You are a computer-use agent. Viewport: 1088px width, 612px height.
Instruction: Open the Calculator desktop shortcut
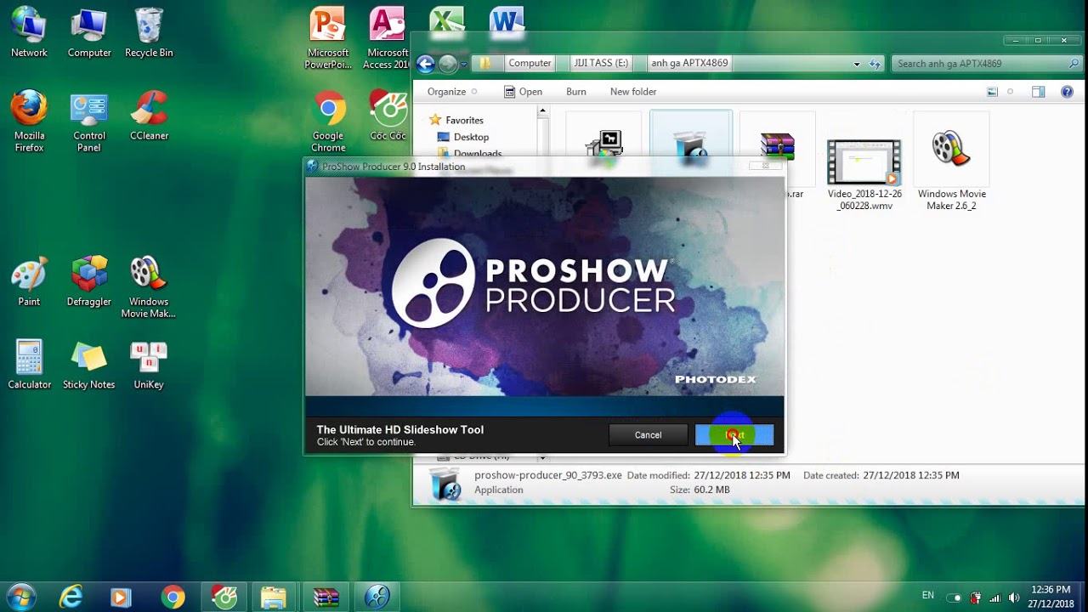coord(29,365)
